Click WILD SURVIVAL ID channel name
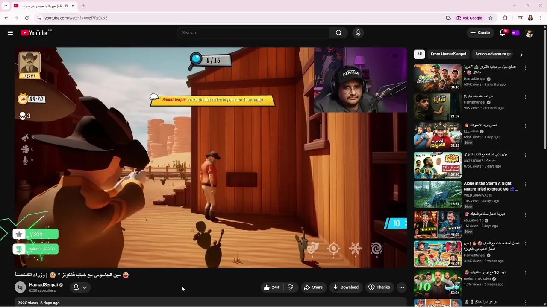 [478, 195]
